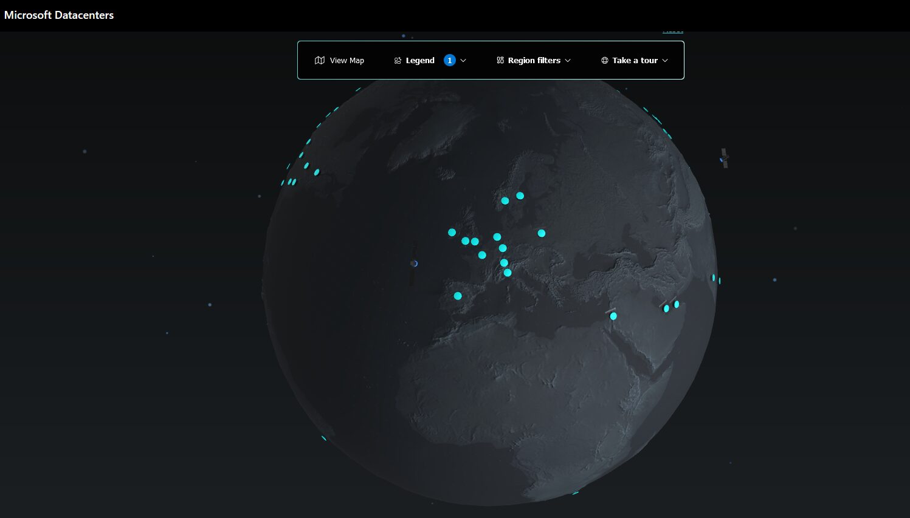910x518 pixels.
Task: Select the satellite right of the globe
Action: [x=724, y=158]
